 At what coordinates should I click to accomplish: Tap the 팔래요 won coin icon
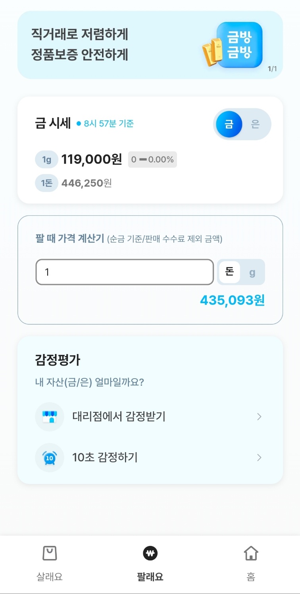150,553
